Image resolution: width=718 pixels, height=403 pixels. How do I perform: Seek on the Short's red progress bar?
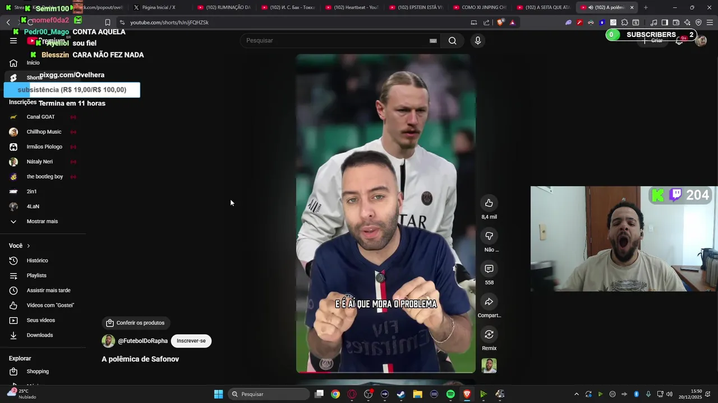point(386,372)
